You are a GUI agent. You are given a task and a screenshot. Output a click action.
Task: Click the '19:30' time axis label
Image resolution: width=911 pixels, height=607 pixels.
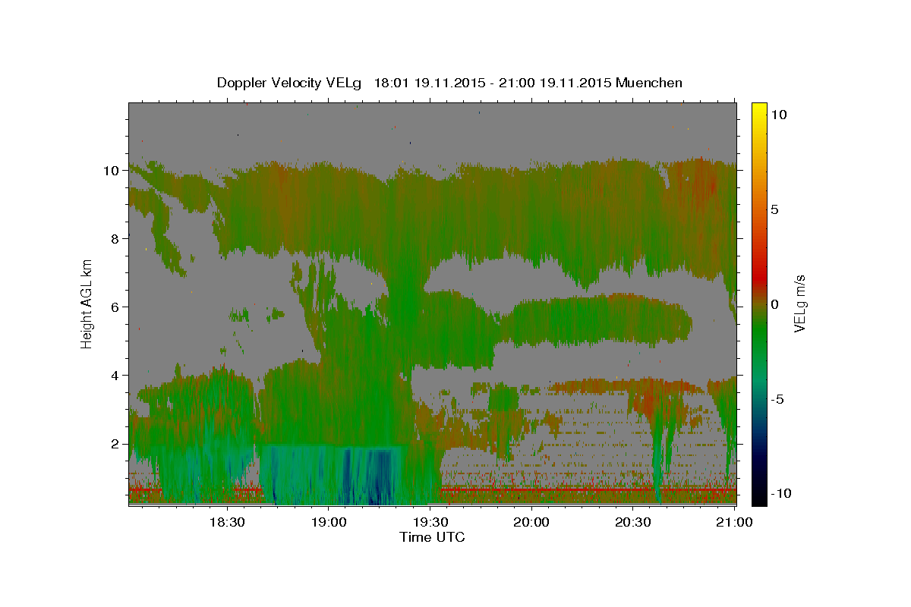point(430,522)
